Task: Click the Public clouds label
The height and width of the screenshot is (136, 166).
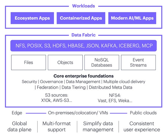Action: coord(143,113)
